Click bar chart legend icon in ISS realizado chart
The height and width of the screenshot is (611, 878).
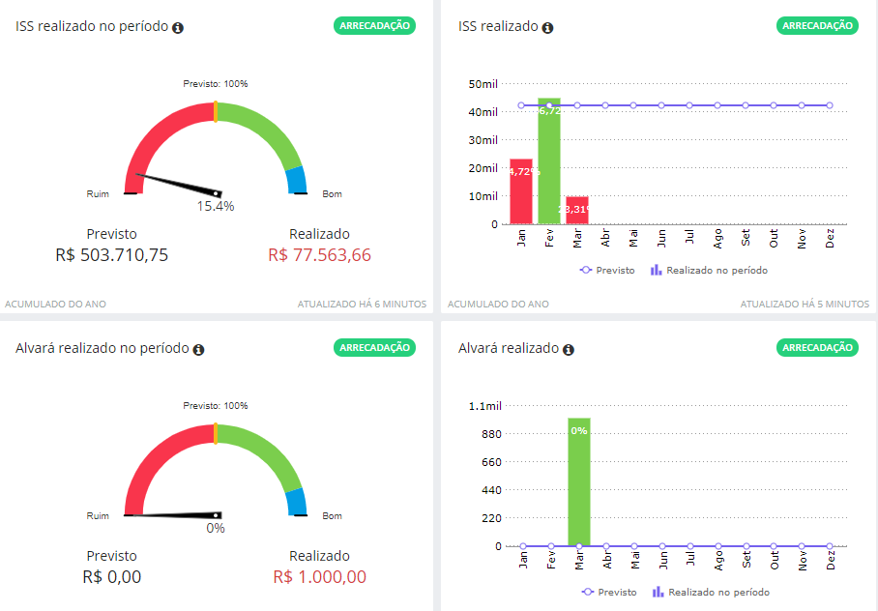pos(657,270)
